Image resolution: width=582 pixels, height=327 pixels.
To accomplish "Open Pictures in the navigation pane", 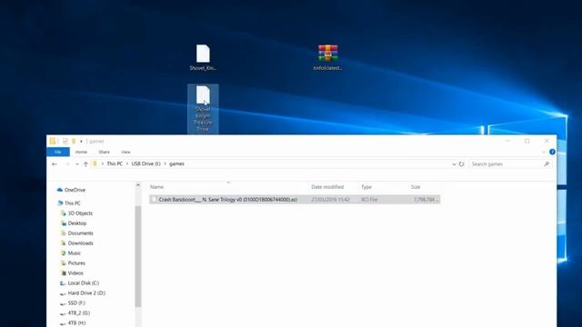I will click(x=76, y=263).
